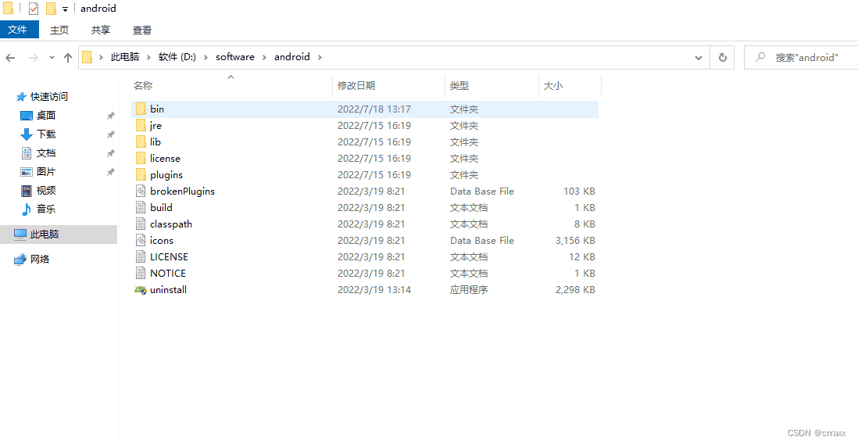Expand chevron after 此电脑 in address bar

click(149, 57)
